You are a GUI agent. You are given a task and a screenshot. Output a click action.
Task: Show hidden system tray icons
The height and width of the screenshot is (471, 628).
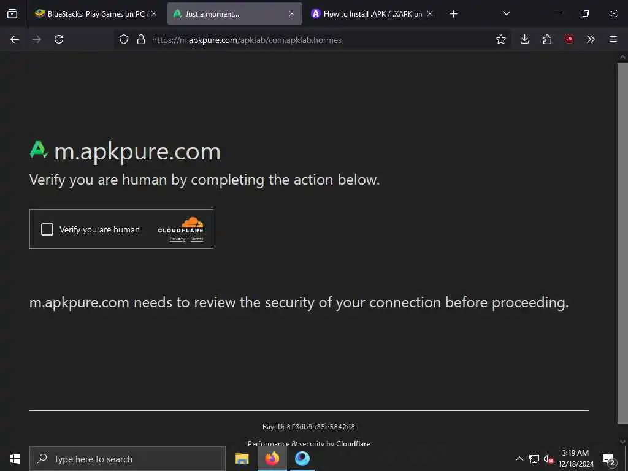coord(519,459)
